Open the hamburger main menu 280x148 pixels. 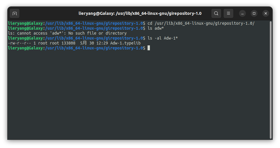(x=228, y=13)
